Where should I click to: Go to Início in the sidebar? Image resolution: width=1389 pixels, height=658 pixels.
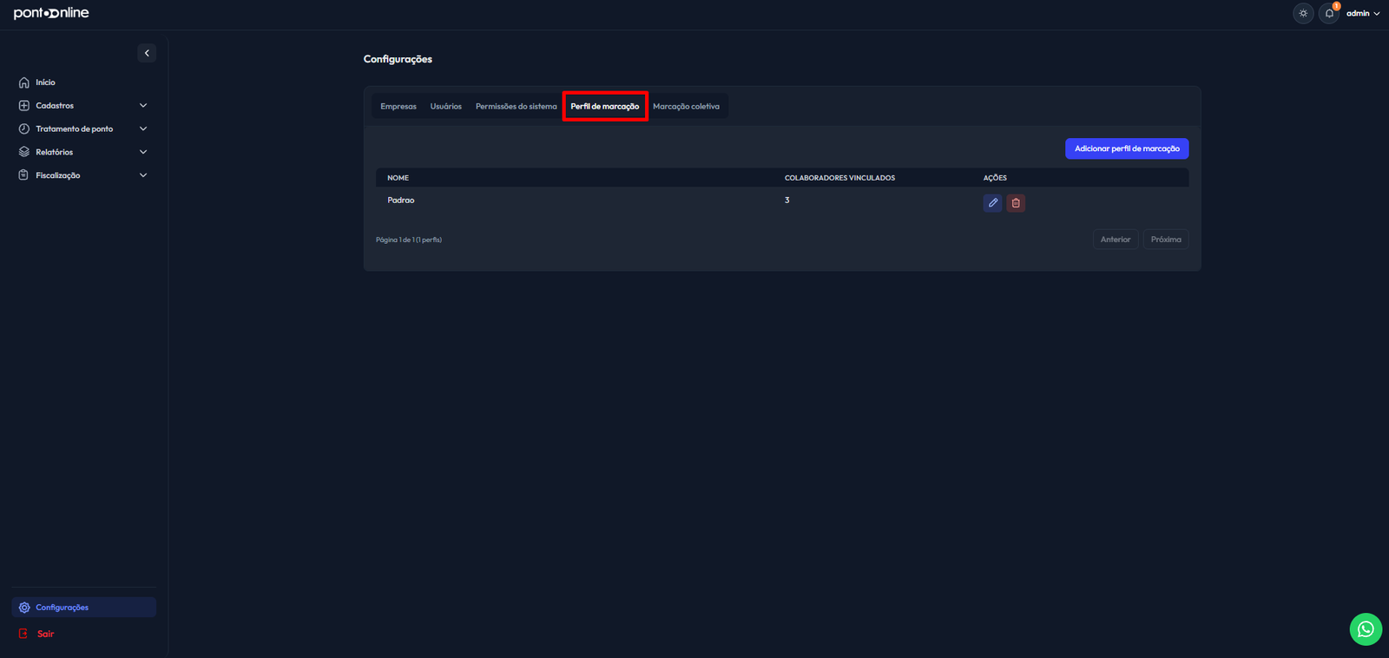[45, 82]
